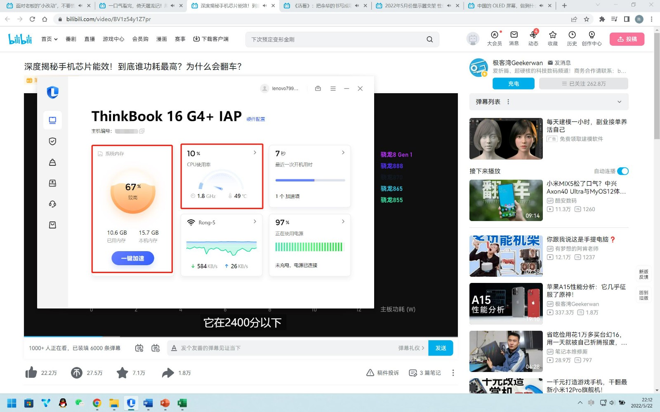Expand the CPU使用率 card arrow
Image resolution: width=660 pixels, height=412 pixels.
coord(255,153)
